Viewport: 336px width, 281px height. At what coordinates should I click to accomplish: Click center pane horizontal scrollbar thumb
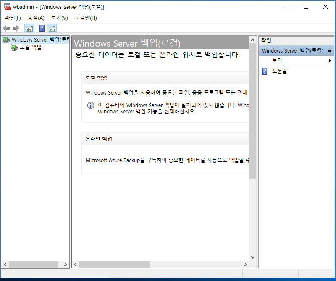tap(114, 265)
